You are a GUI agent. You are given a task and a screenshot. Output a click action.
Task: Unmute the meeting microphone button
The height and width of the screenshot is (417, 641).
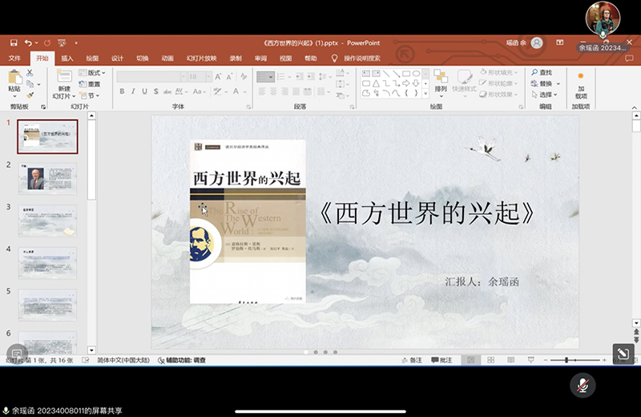coord(583,385)
